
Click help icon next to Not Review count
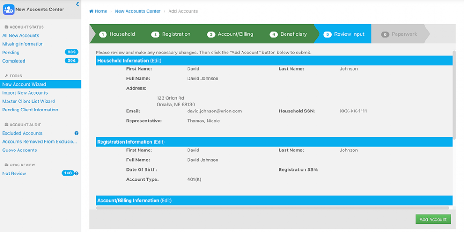(x=77, y=174)
